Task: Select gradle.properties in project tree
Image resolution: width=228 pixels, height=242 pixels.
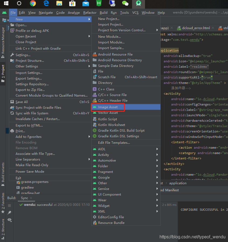Action: pos(34,182)
